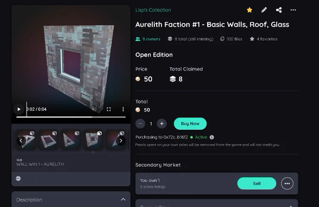Open the top three-dot more menu
Screen dimensions: 319x207
click(293, 10)
